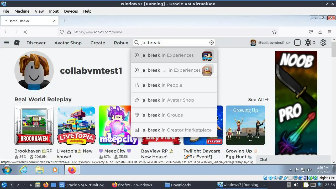Open the Robux balance icon
336x189 pixels.
pyautogui.click(x=308, y=43)
